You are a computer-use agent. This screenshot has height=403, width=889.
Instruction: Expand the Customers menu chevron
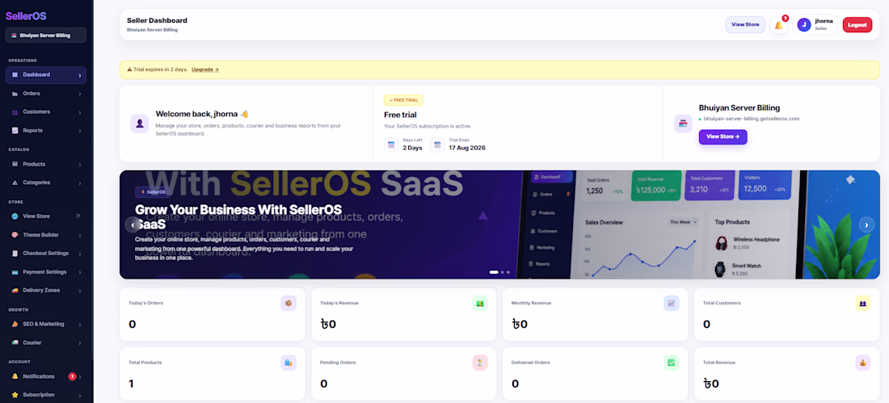point(79,112)
